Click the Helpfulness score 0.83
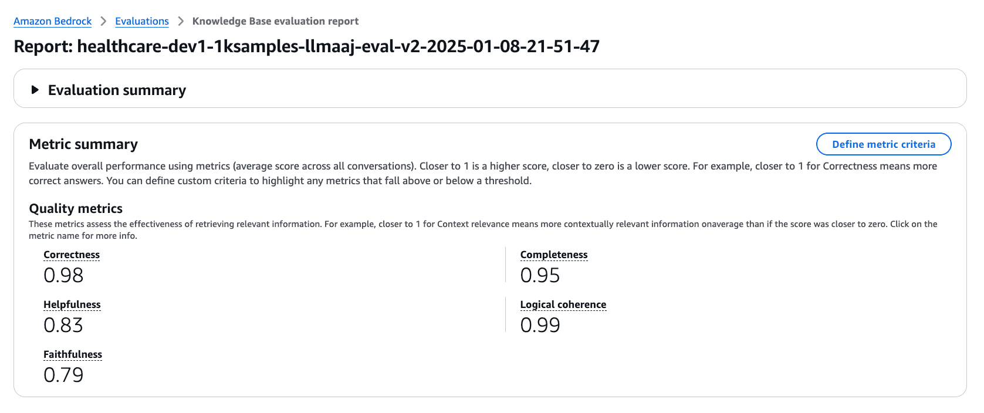Viewport: 984px width, 413px height. click(x=63, y=325)
